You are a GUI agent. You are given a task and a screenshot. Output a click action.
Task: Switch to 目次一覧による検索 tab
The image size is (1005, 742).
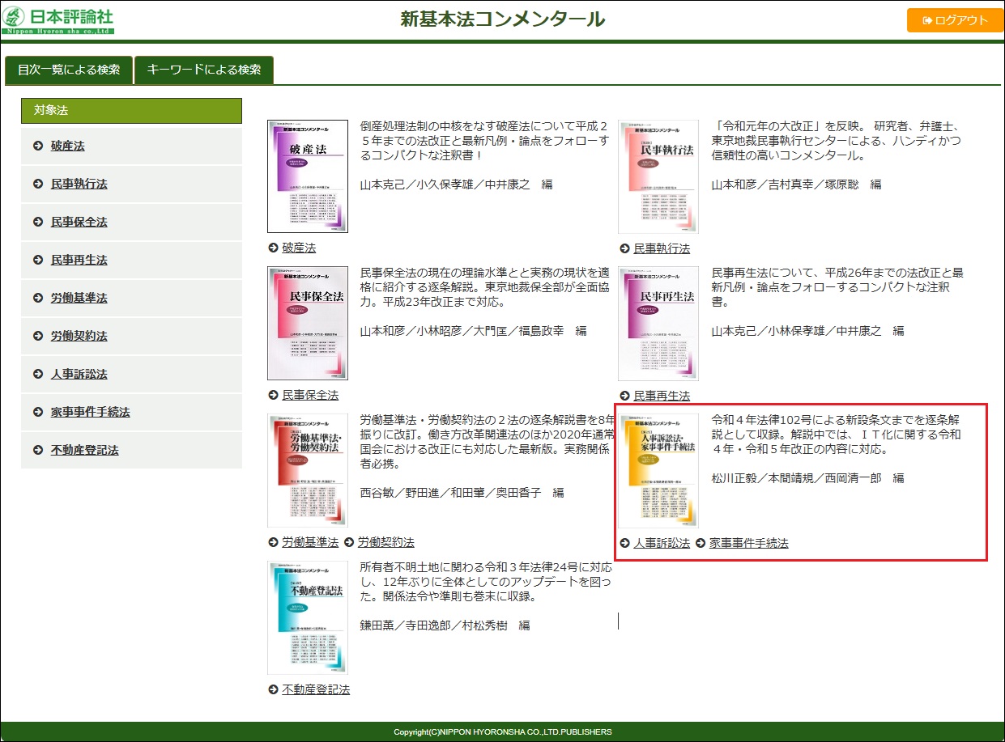click(69, 70)
